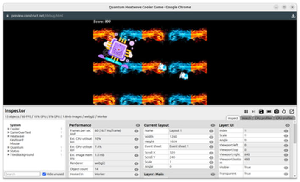This screenshot has width=300, height=182.
Task: Watch the Scroll Y row
Action: [x=211, y=157]
